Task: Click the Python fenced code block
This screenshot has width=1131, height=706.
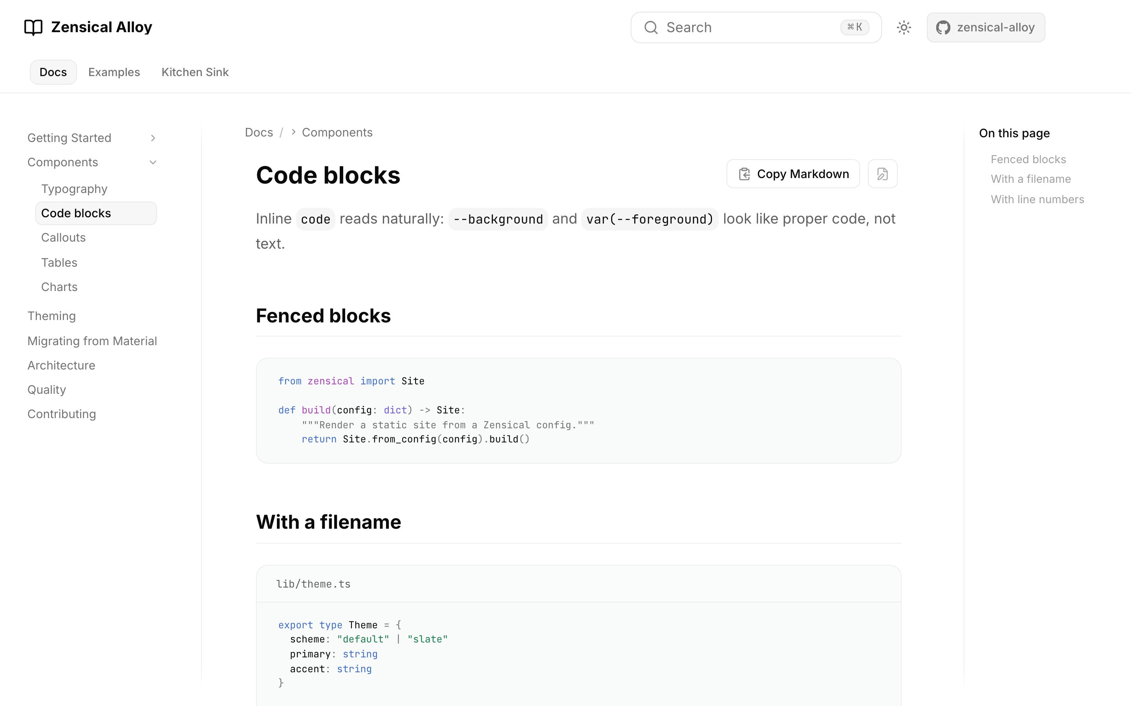Action: point(578,410)
